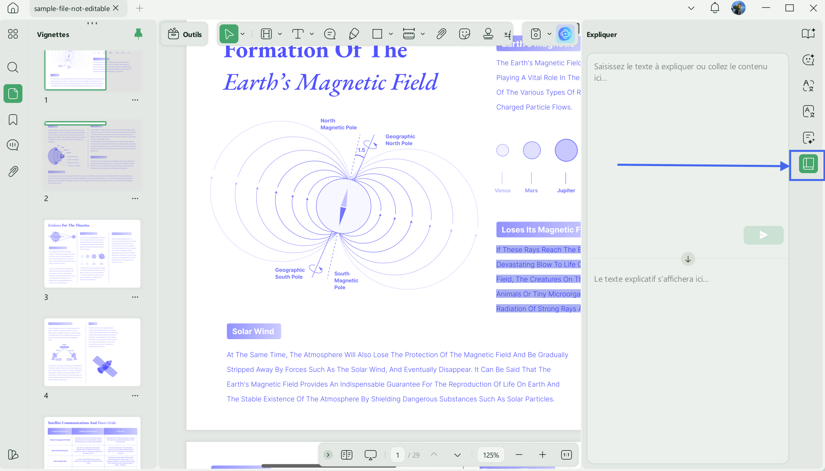This screenshot has height=471, width=825.
Task: Open the page translation icon
Action: (x=808, y=112)
